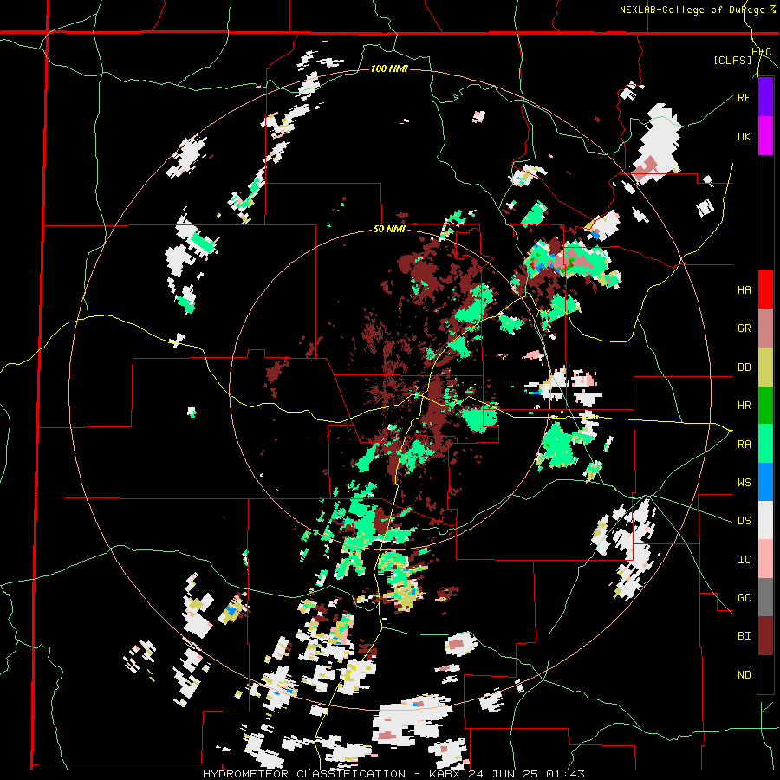Click the HA legend label

click(744, 290)
